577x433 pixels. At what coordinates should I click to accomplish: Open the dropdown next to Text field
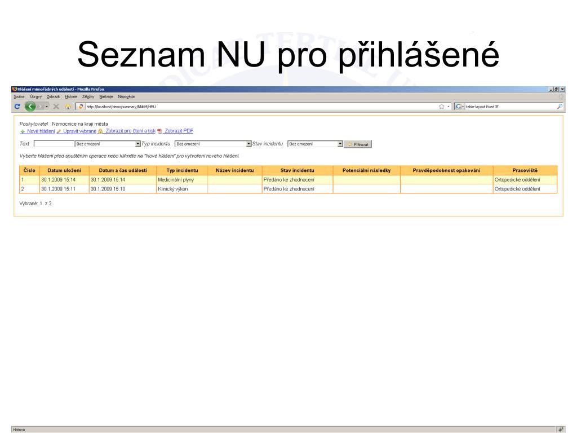click(108, 144)
